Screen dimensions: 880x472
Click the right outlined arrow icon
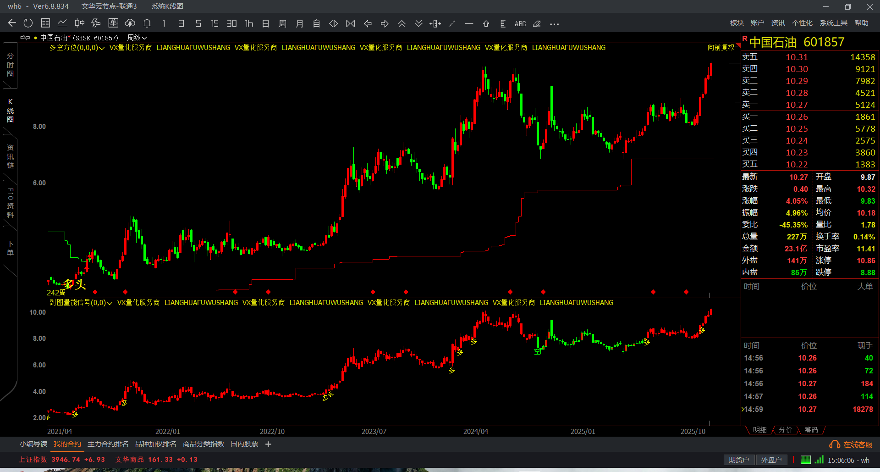pos(385,23)
